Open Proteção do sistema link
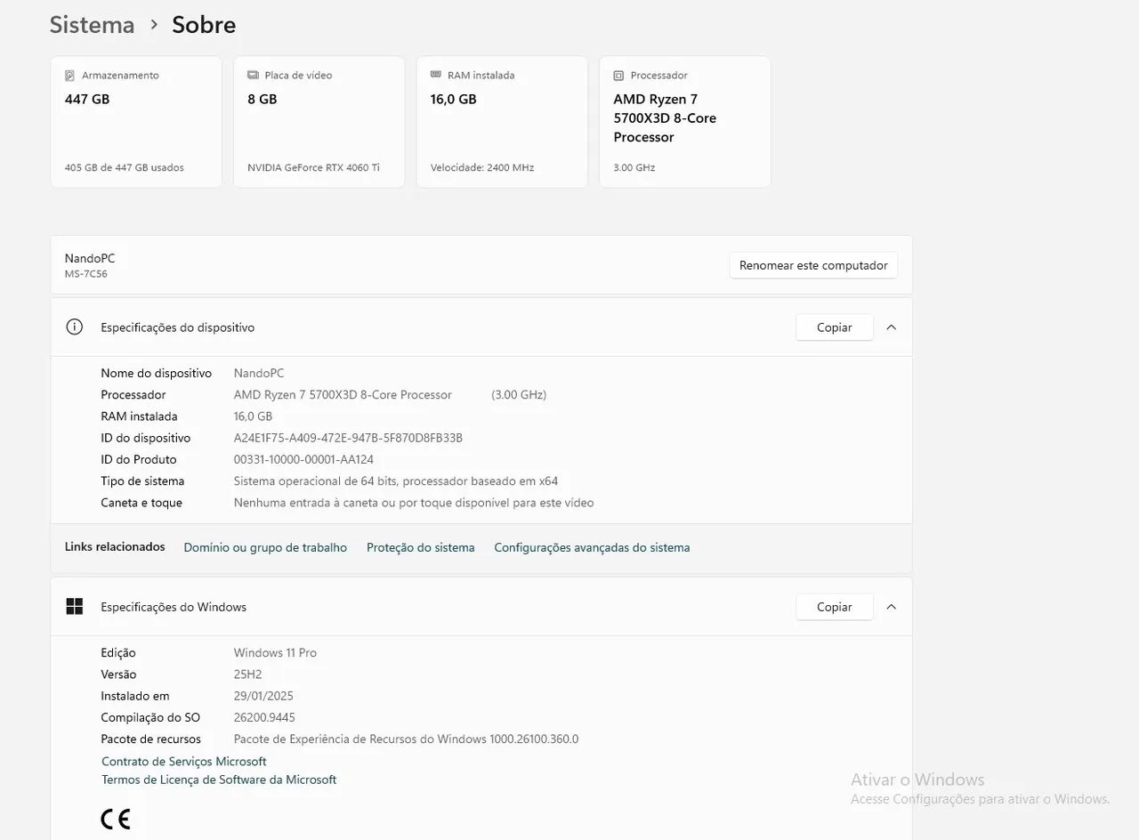The width and height of the screenshot is (1139, 840). (x=421, y=547)
